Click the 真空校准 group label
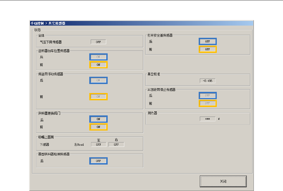Image resolution: width=283 pixels, height=191 pixels. tap(154, 74)
